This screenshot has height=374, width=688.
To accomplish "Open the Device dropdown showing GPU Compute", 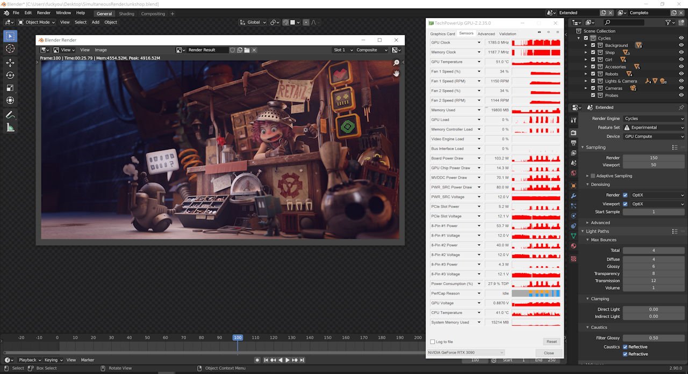I will point(654,136).
